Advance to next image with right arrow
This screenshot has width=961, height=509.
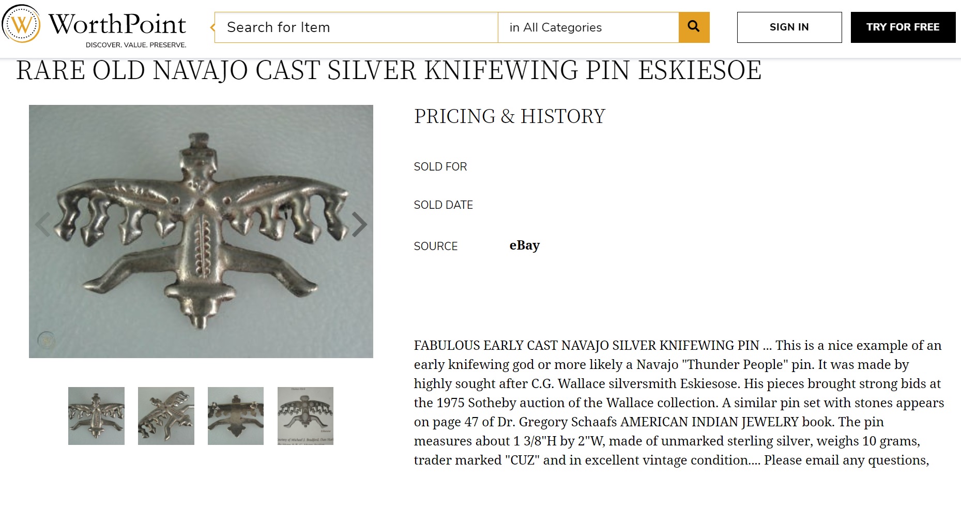(x=359, y=224)
